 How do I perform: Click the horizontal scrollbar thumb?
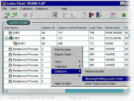37,91
